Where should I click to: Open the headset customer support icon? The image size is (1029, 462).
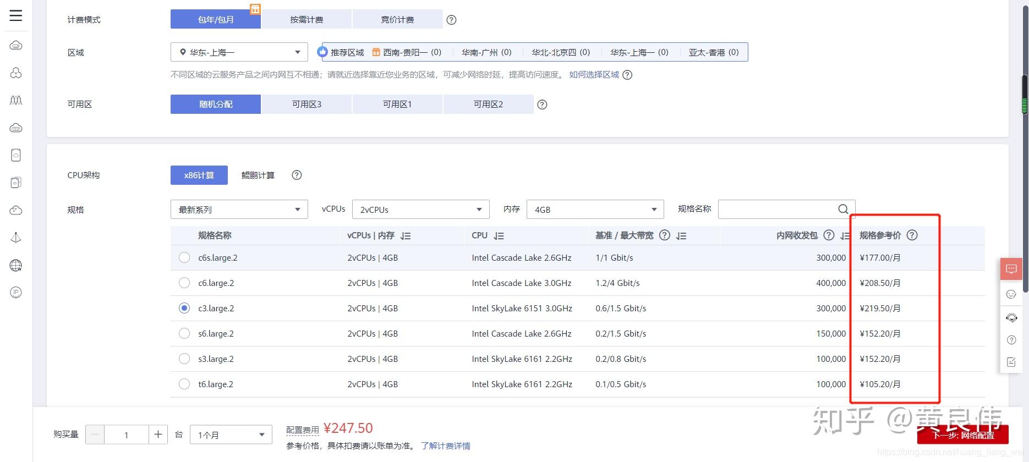tap(1011, 318)
